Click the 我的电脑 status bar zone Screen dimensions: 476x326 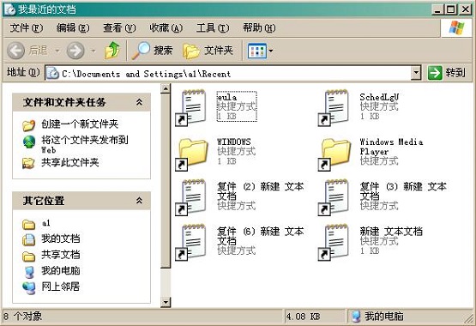[x=378, y=317]
